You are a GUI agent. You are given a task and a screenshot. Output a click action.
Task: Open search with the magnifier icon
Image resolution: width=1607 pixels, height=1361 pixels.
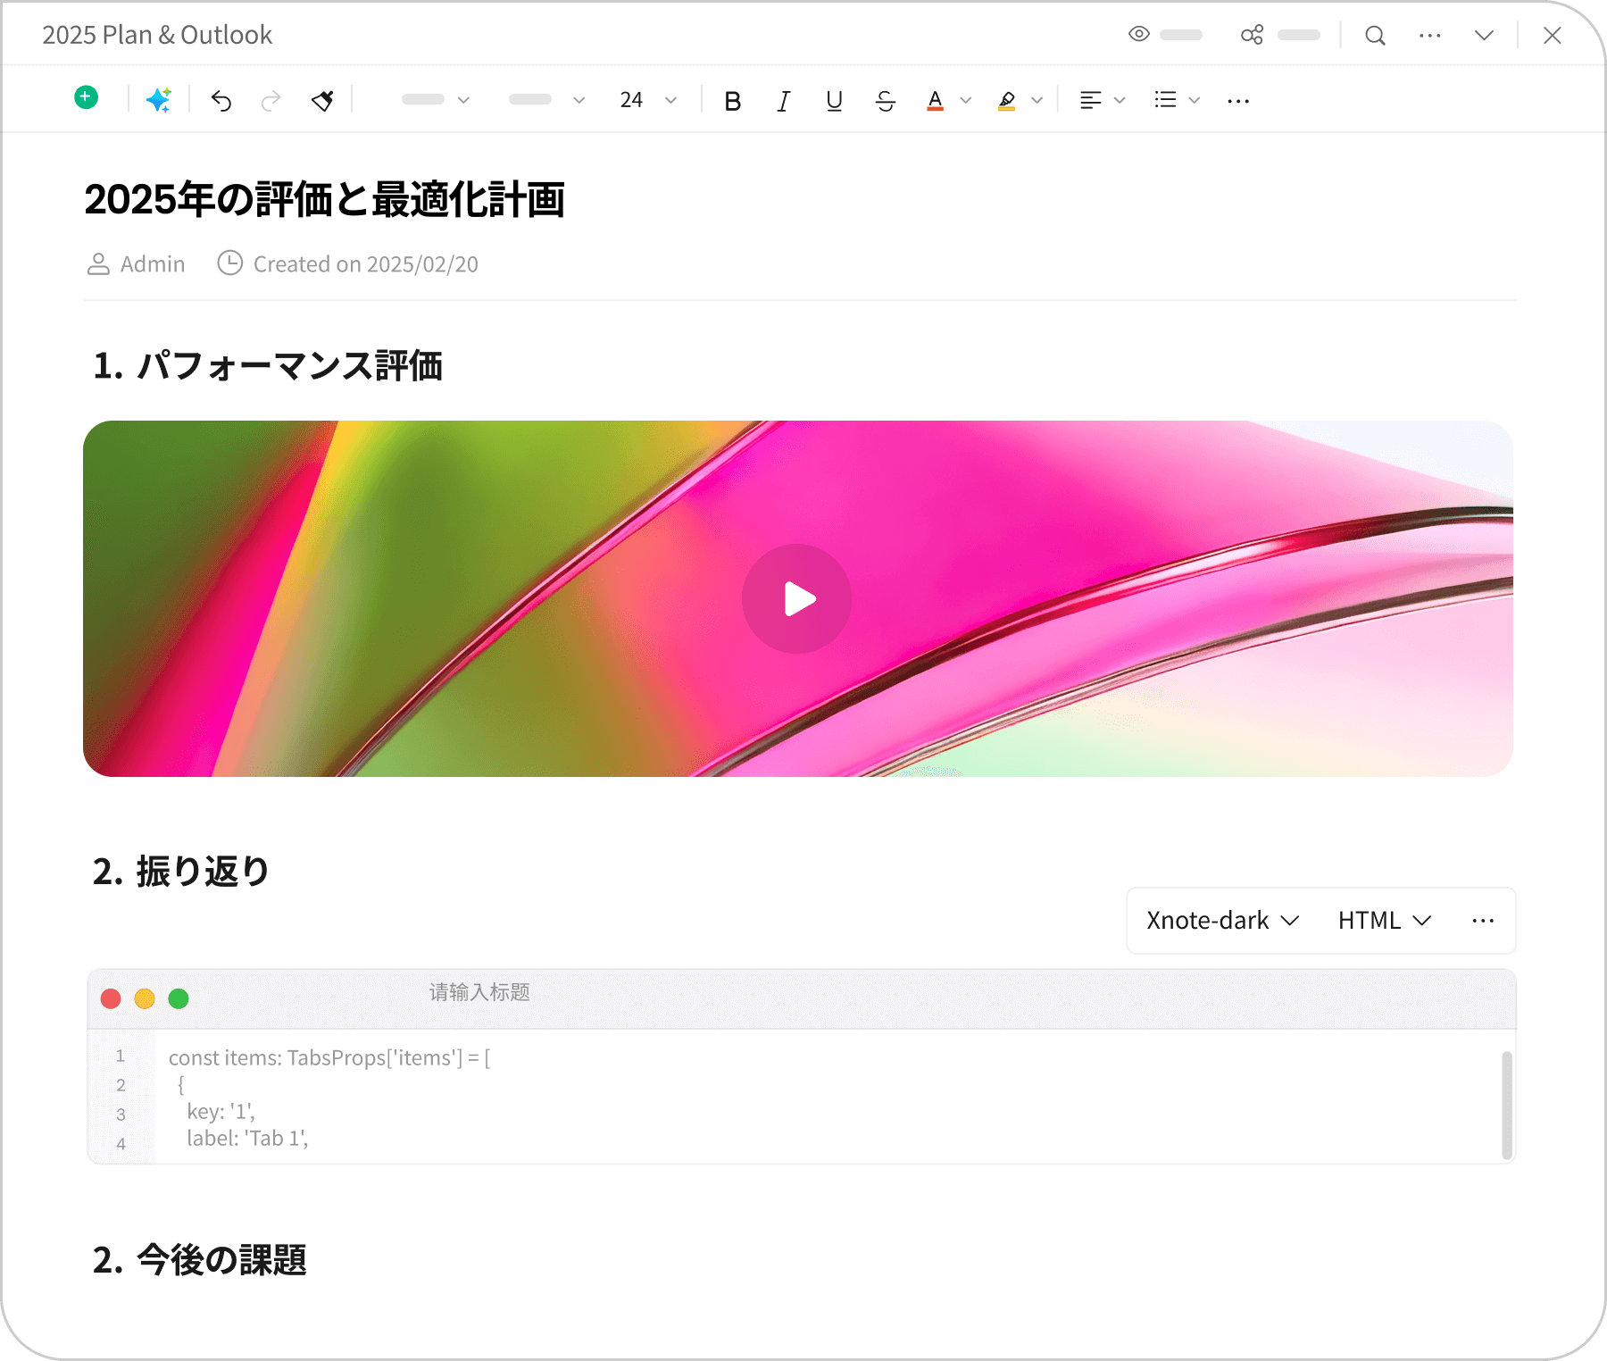(x=1375, y=36)
